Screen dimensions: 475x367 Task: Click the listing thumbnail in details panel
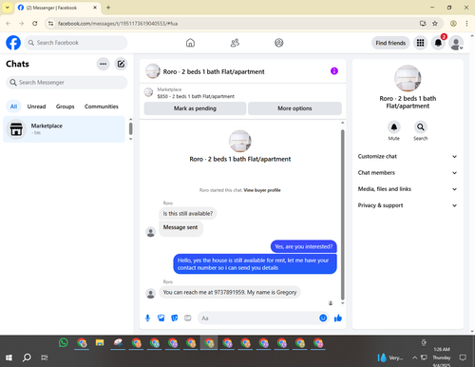(408, 78)
